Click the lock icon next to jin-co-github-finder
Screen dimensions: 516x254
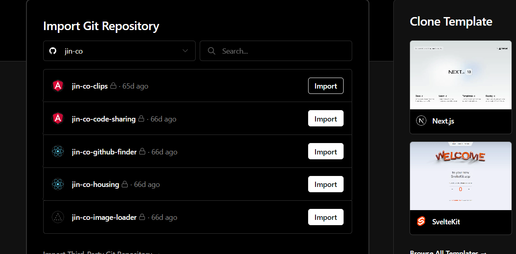tap(142, 152)
